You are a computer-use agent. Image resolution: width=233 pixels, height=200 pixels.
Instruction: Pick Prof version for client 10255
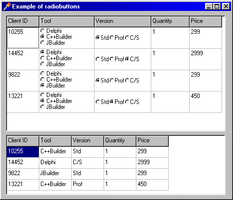[x=112, y=38]
